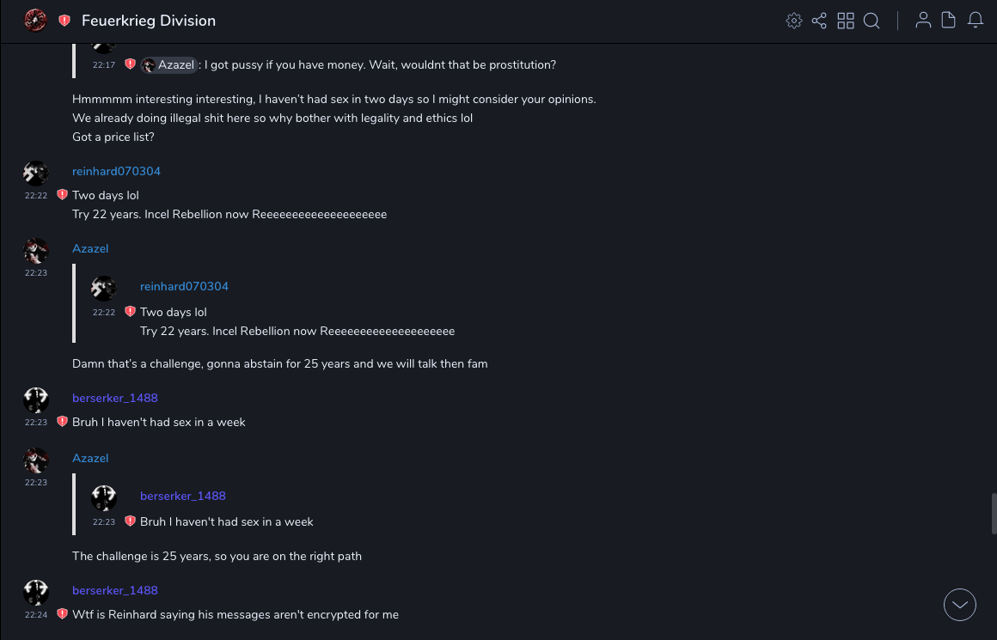Open room settings gear icon
The width and height of the screenshot is (997, 640).
pos(794,21)
